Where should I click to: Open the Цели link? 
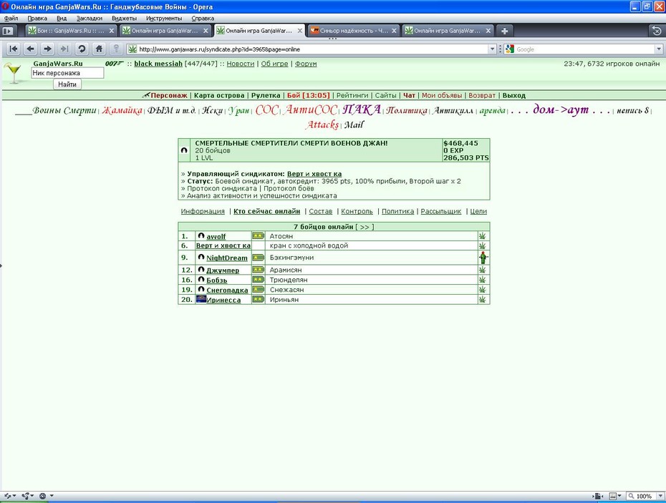pos(478,211)
